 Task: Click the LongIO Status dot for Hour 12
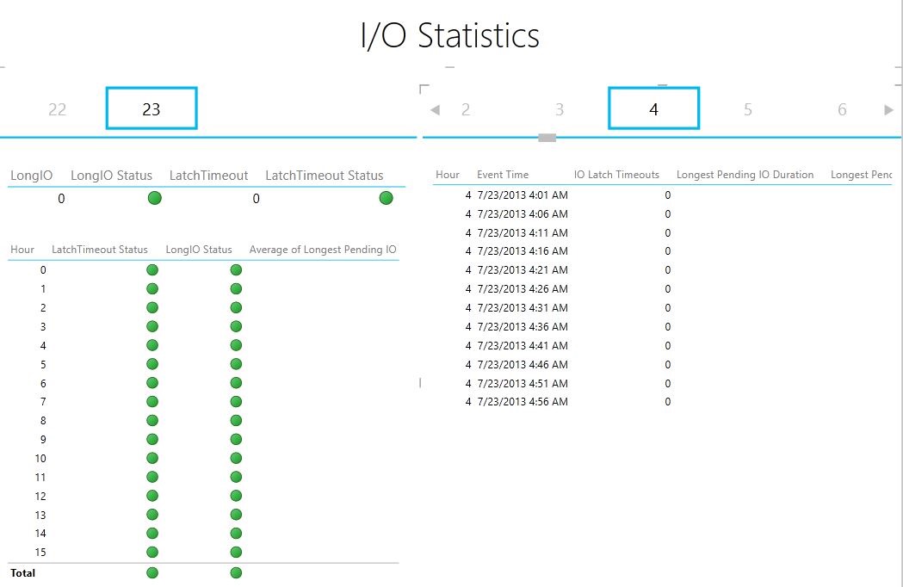(236, 496)
